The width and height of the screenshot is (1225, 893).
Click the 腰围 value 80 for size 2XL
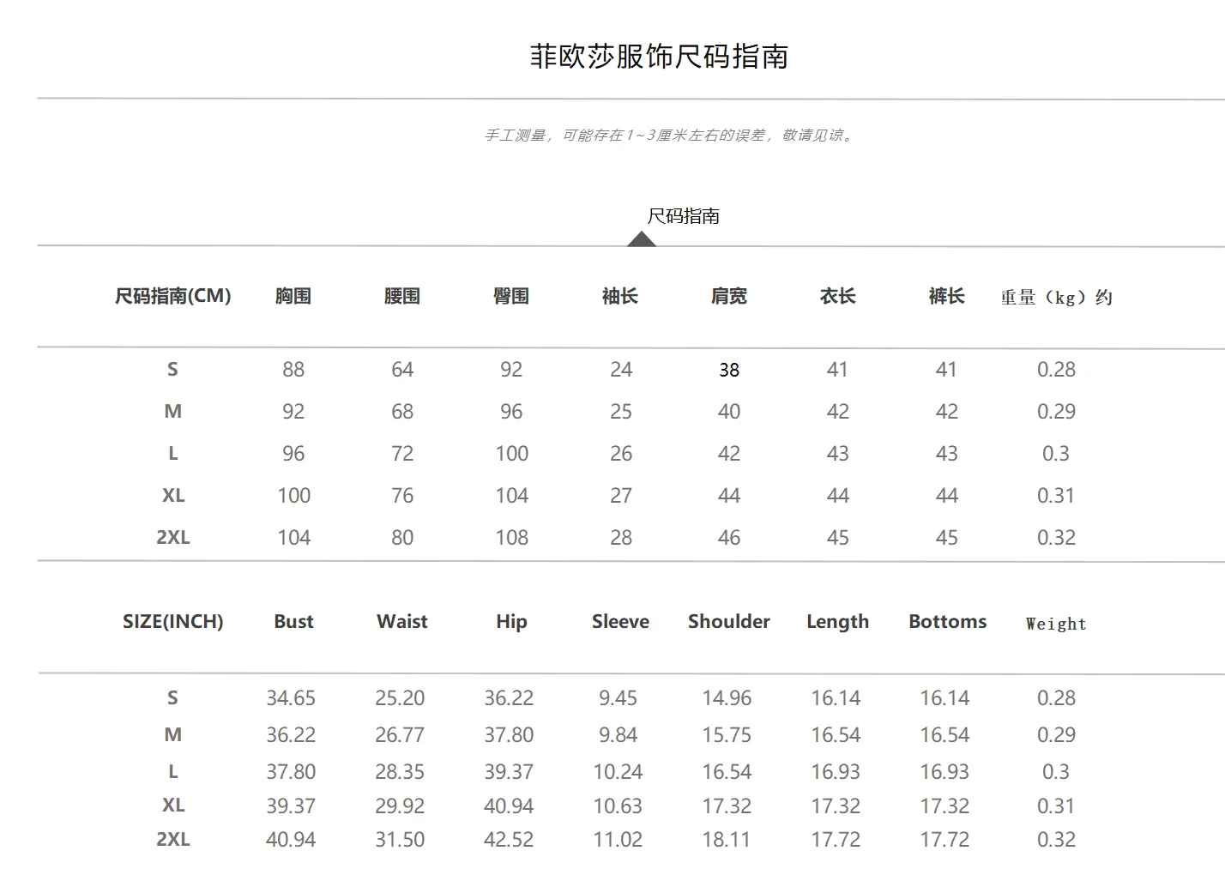402,538
